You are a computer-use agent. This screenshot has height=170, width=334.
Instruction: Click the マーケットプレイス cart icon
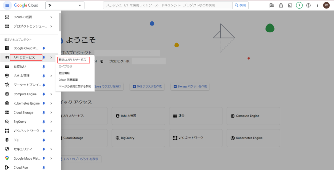[7, 85]
